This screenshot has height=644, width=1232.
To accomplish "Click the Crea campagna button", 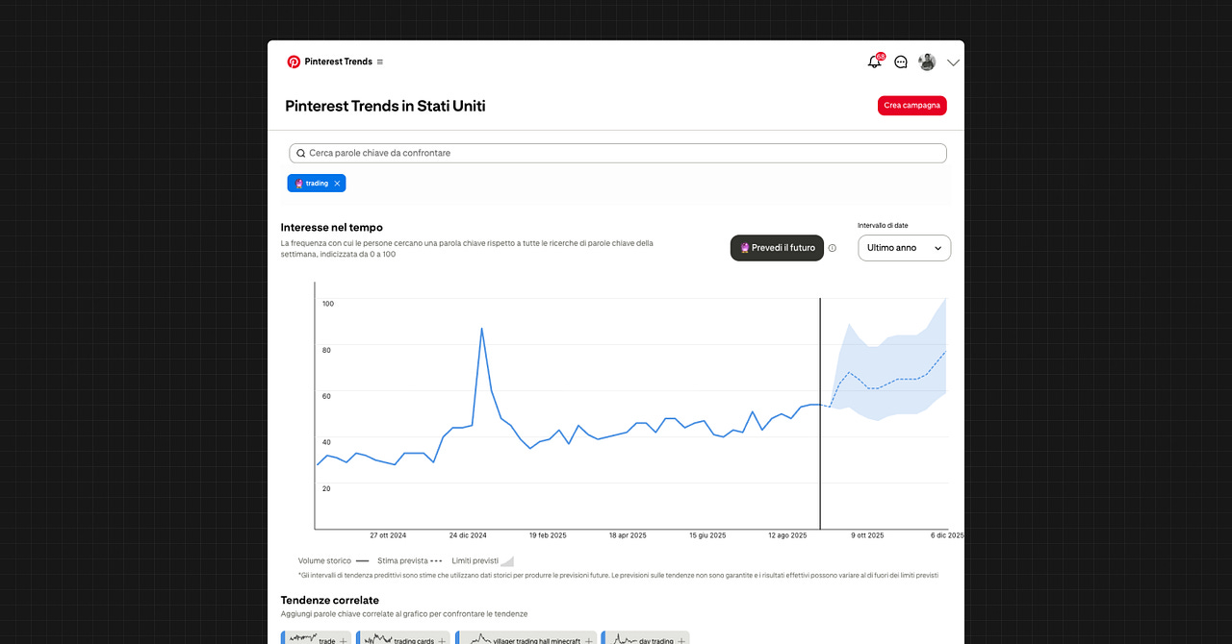I will point(911,106).
